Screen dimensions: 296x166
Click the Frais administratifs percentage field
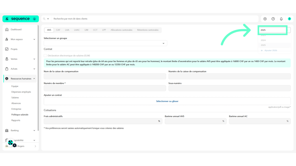coord(103,121)
